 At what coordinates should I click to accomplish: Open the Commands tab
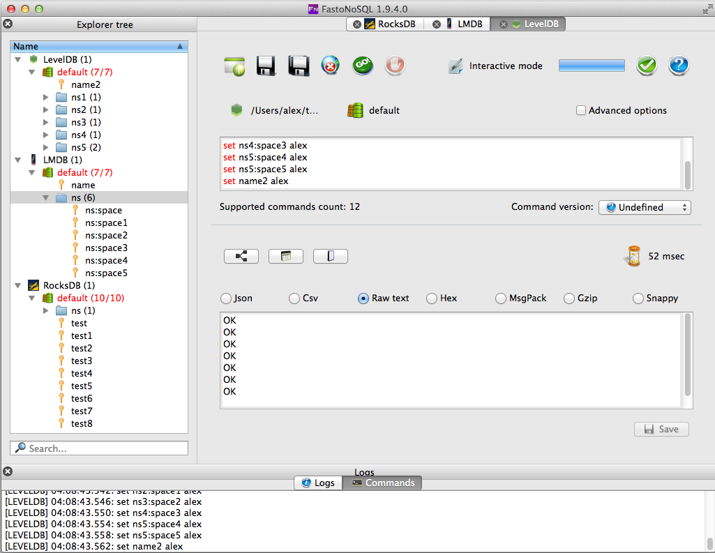click(382, 483)
